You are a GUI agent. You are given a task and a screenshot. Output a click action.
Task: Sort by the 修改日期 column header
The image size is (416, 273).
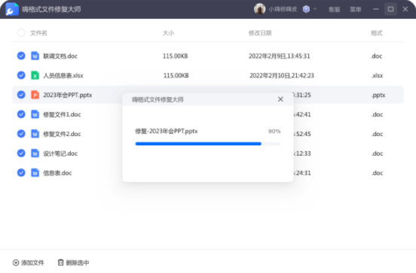tap(260, 33)
